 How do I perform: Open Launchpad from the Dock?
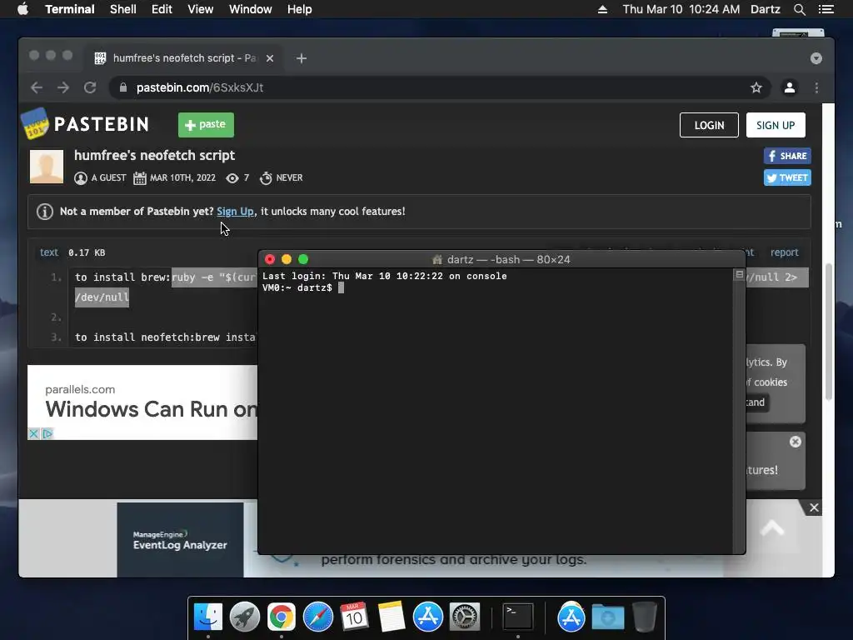[x=245, y=617]
